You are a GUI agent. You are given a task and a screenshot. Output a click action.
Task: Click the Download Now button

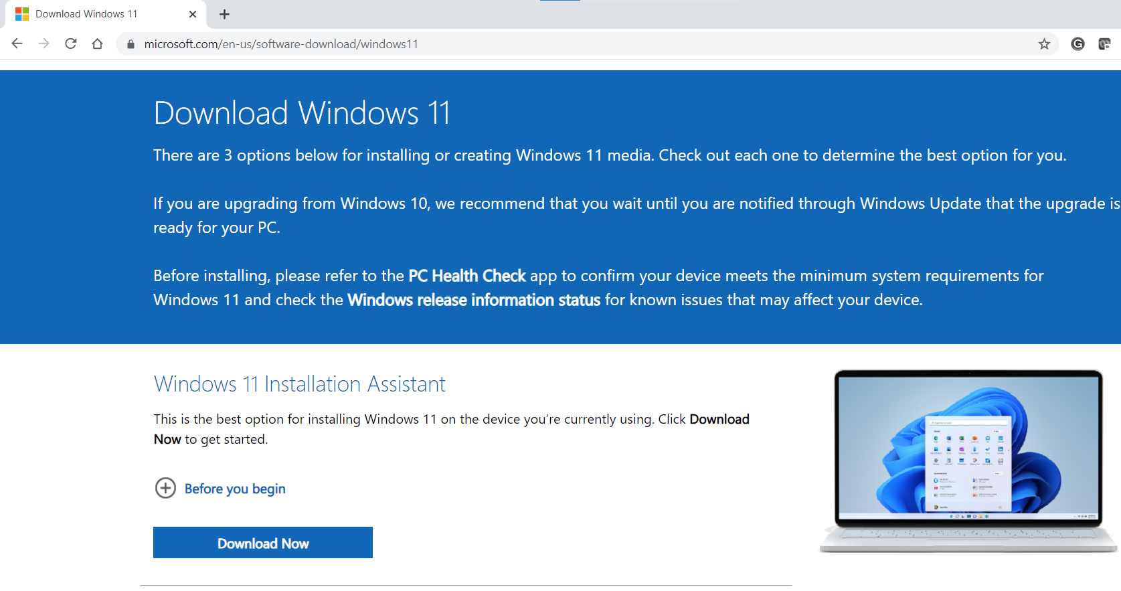263,543
